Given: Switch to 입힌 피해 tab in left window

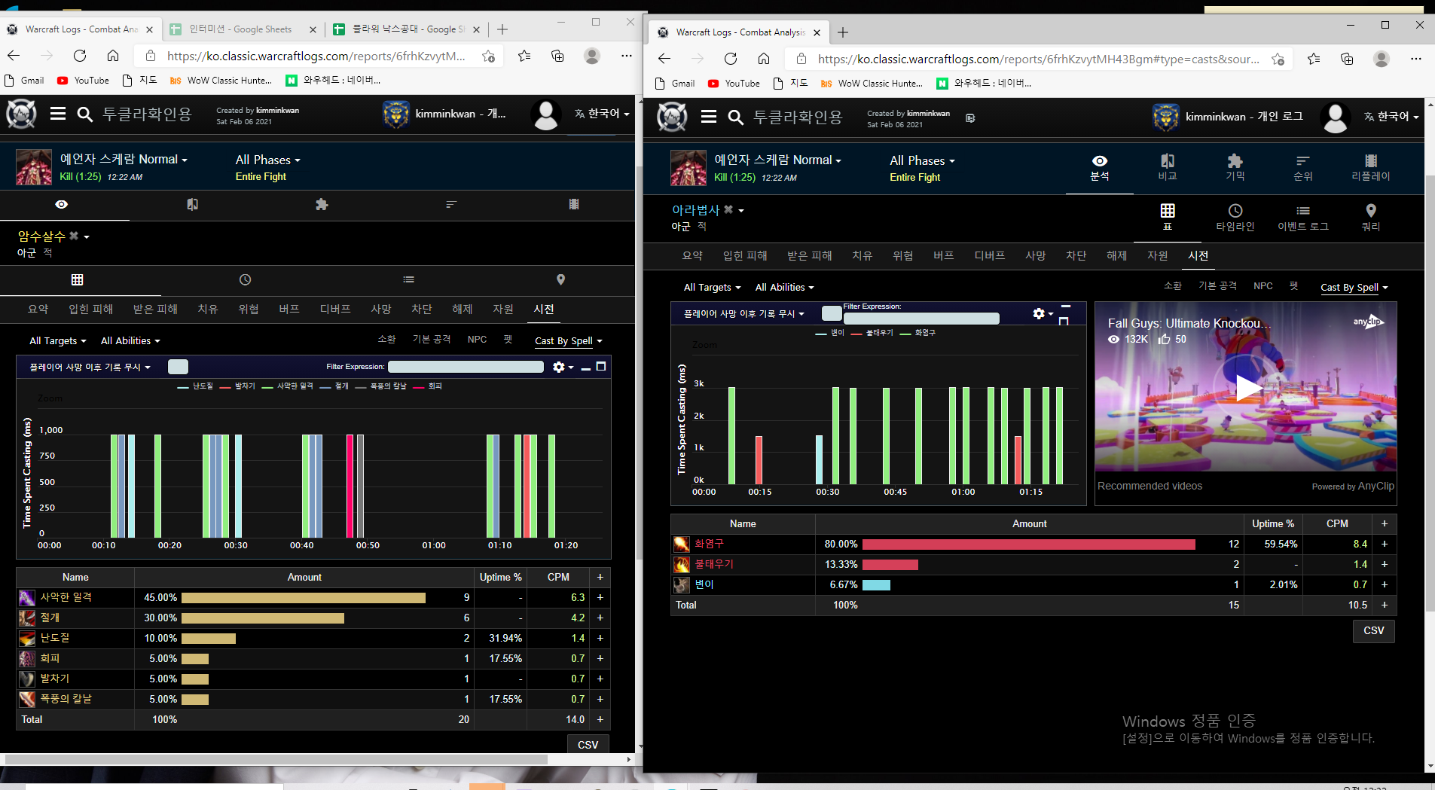Looking at the screenshot, I should pyautogui.click(x=90, y=309).
